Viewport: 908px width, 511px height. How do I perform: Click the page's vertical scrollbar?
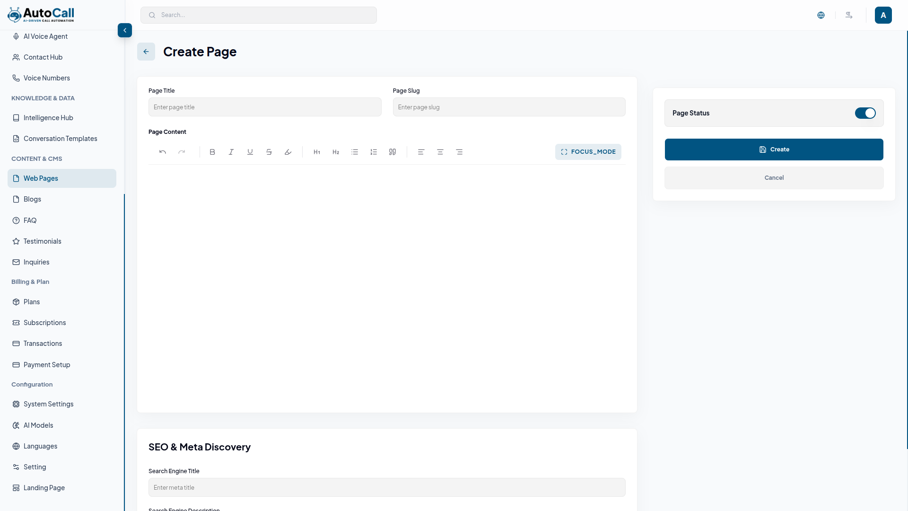[907, 239]
